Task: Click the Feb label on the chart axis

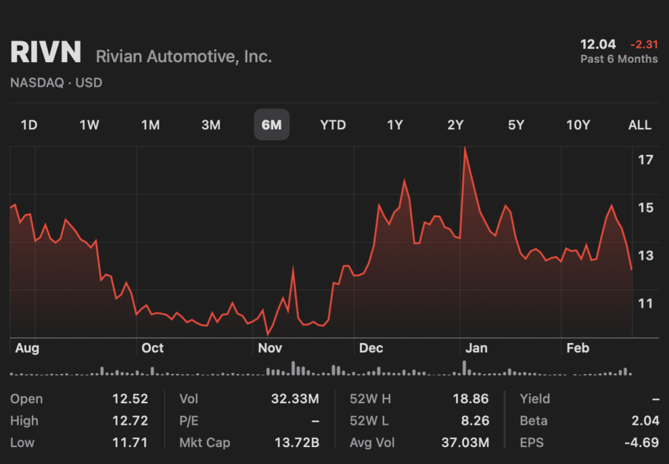Action: pos(578,348)
